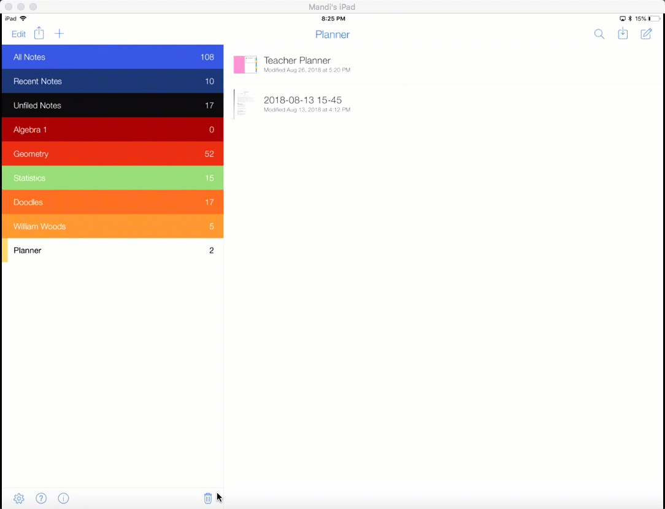Select the Algebra 1 subject
Image resolution: width=665 pixels, height=509 pixels.
[112, 129]
